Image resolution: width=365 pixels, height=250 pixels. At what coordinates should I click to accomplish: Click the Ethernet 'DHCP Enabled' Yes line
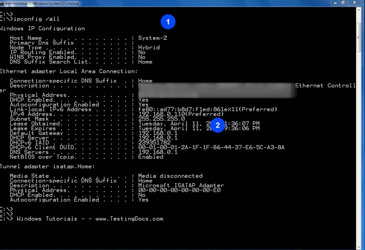79,100
